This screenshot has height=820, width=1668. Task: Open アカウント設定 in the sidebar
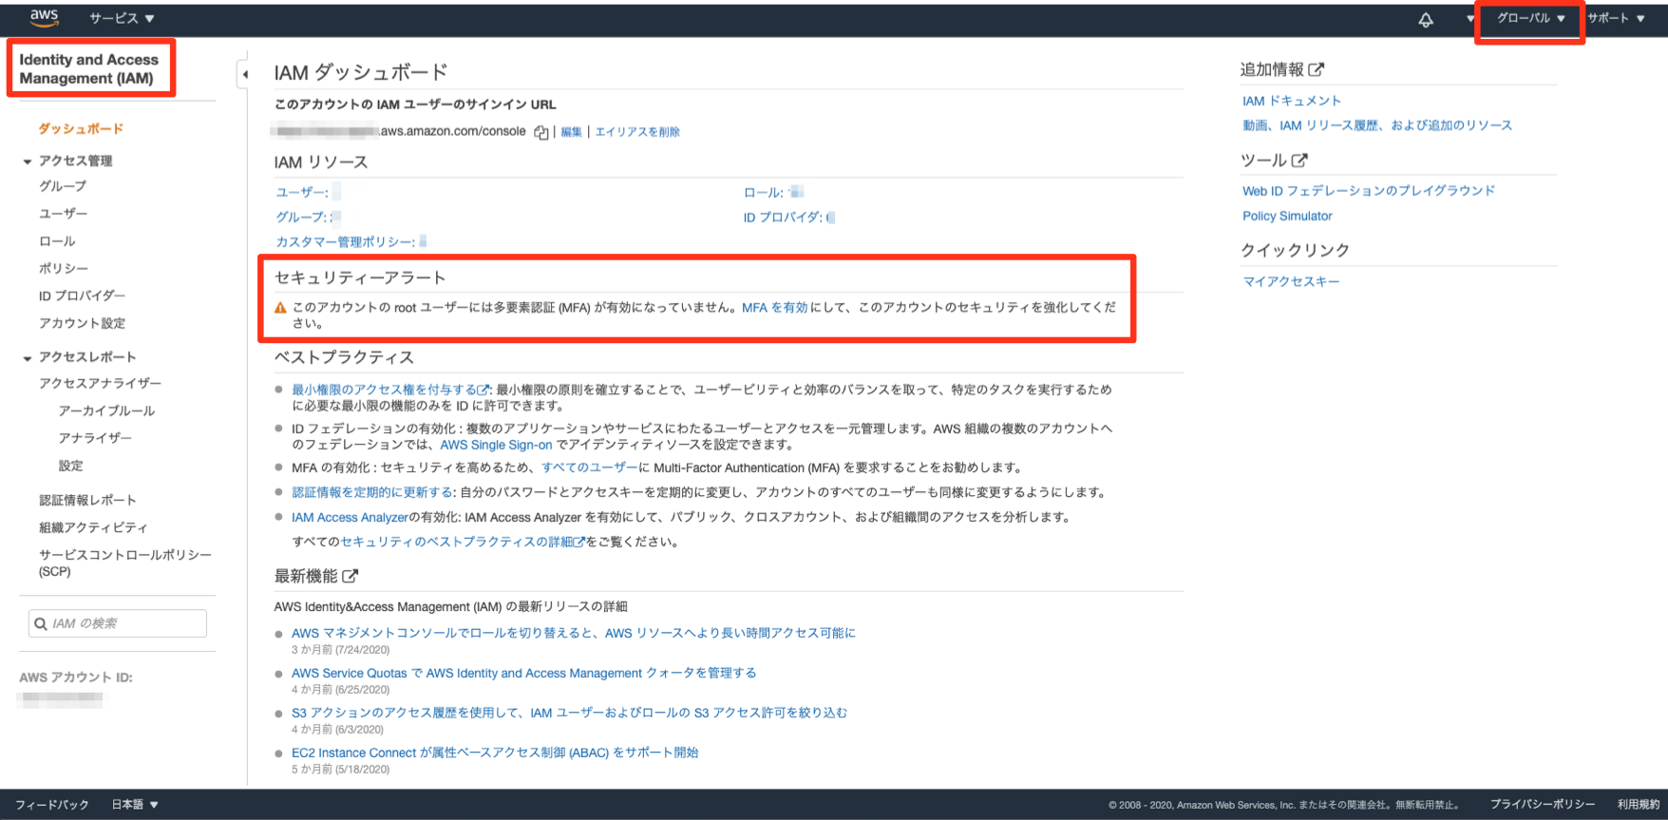(82, 323)
